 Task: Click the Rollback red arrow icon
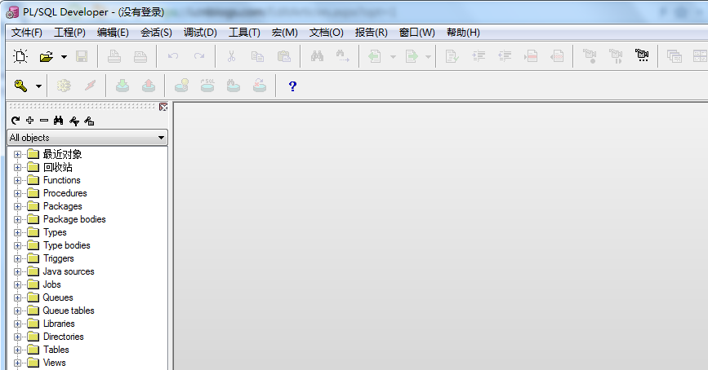149,86
